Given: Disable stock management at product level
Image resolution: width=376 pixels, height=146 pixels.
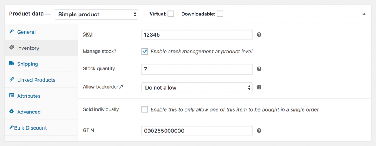Looking at the screenshot, I should [145, 51].
